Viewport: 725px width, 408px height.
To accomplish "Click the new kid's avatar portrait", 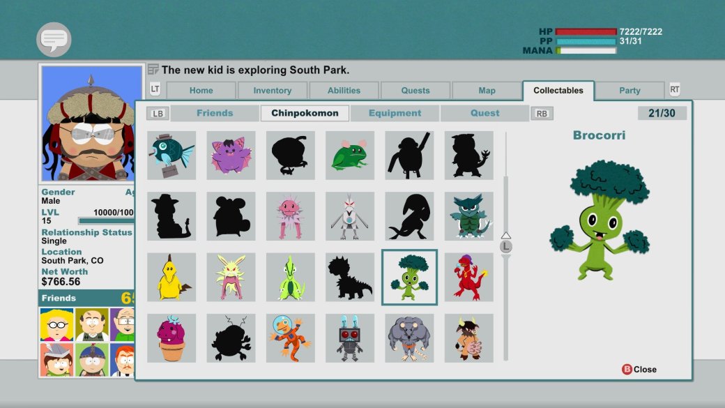I will 92,123.
